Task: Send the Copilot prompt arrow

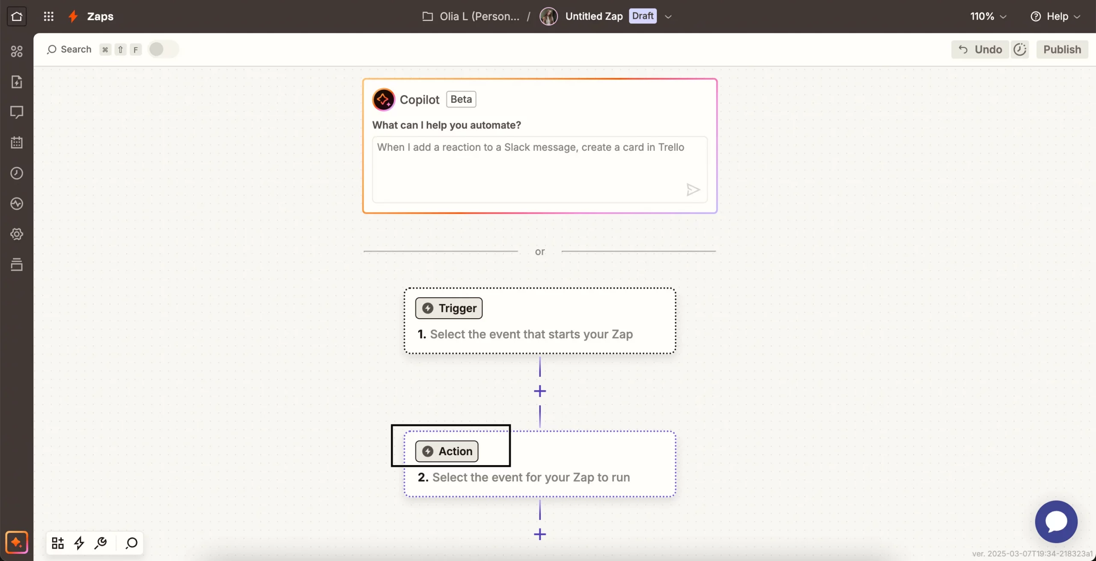Action: point(693,189)
